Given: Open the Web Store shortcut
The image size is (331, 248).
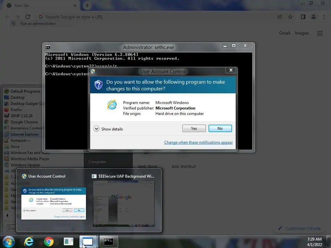Looking at the screenshot, I should (x=147, y=166).
